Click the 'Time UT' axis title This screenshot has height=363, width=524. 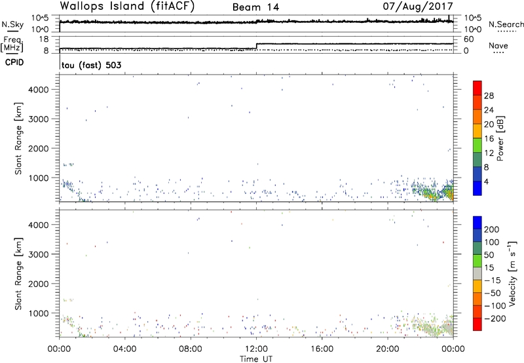click(x=256, y=359)
